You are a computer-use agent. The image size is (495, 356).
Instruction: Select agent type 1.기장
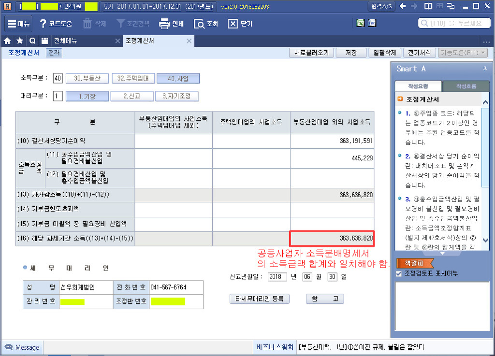pos(87,96)
